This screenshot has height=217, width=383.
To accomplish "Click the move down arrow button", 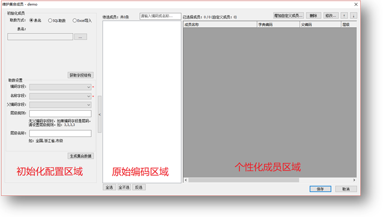I will [354, 16].
